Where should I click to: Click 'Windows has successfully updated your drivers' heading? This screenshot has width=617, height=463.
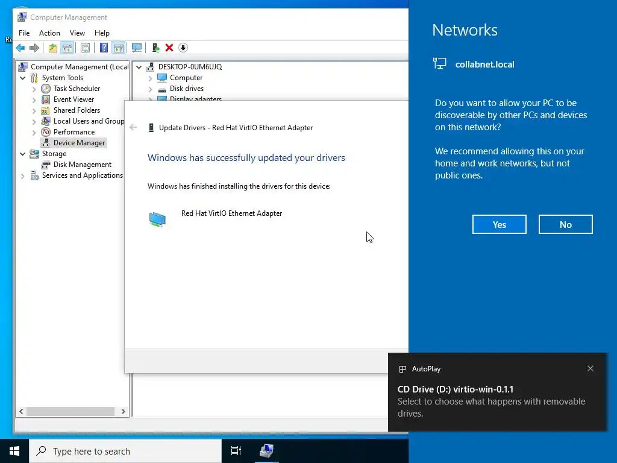coord(246,157)
